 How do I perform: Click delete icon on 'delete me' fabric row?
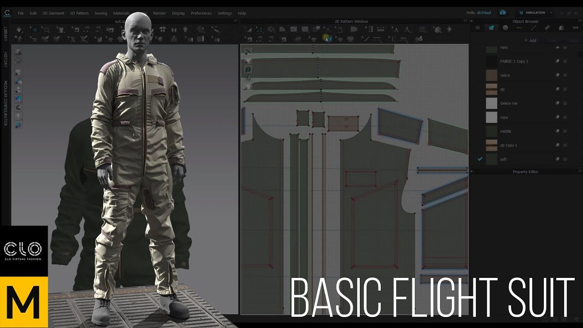[x=565, y=103]
